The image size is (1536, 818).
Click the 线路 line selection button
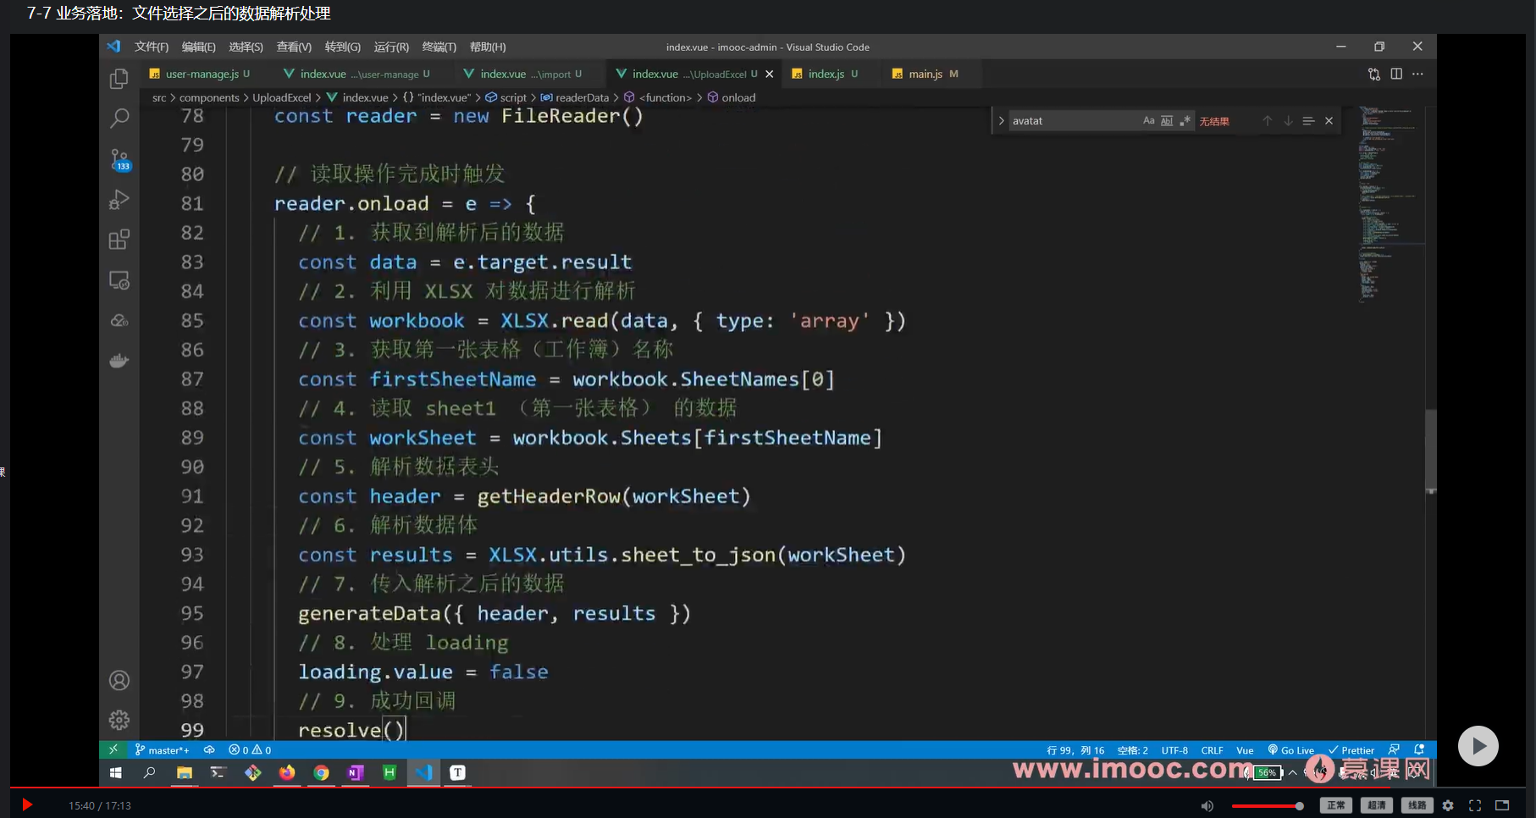pyautogui.click(x=1417, y=805)
